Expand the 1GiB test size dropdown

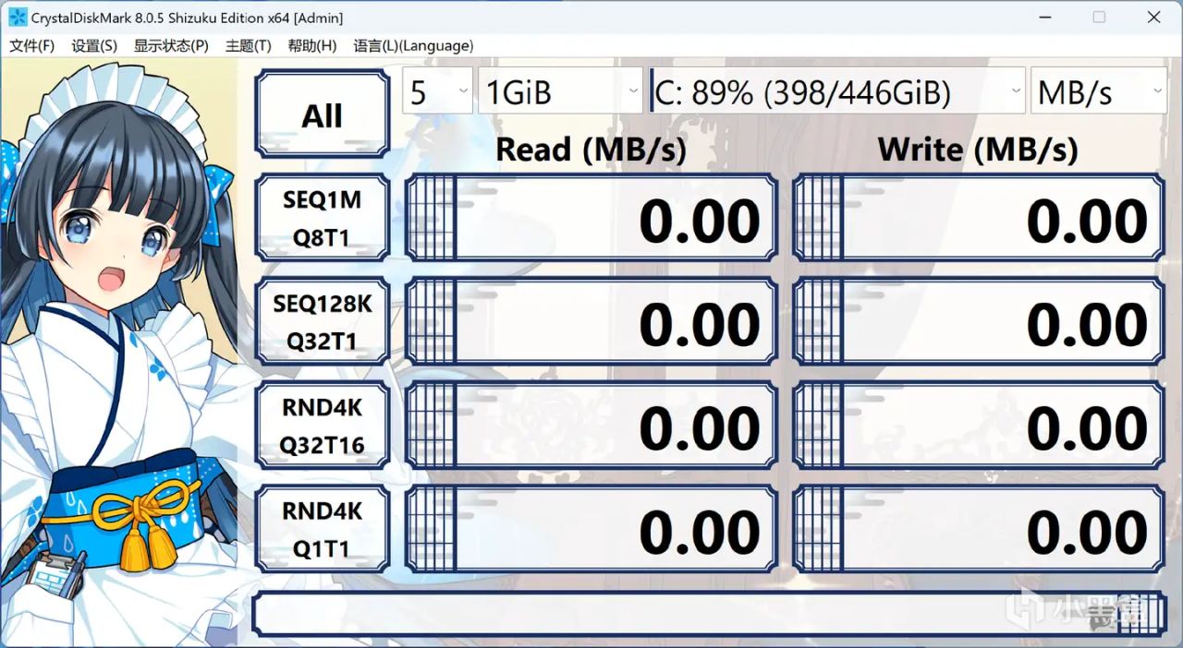561,90
